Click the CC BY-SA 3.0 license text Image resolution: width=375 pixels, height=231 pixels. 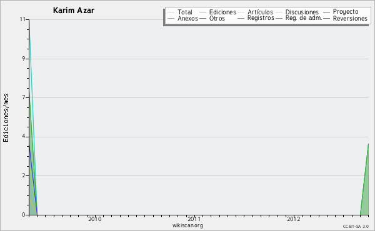(356, 227)
